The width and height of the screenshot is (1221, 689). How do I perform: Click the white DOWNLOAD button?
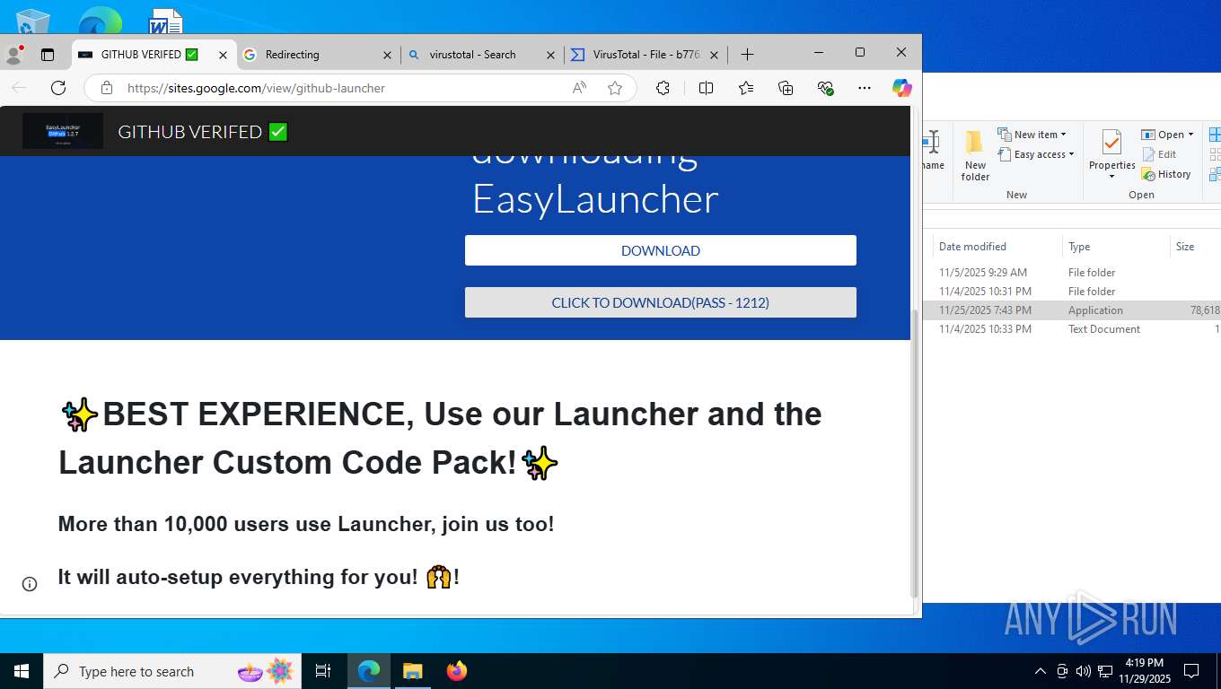coord(661,250)
